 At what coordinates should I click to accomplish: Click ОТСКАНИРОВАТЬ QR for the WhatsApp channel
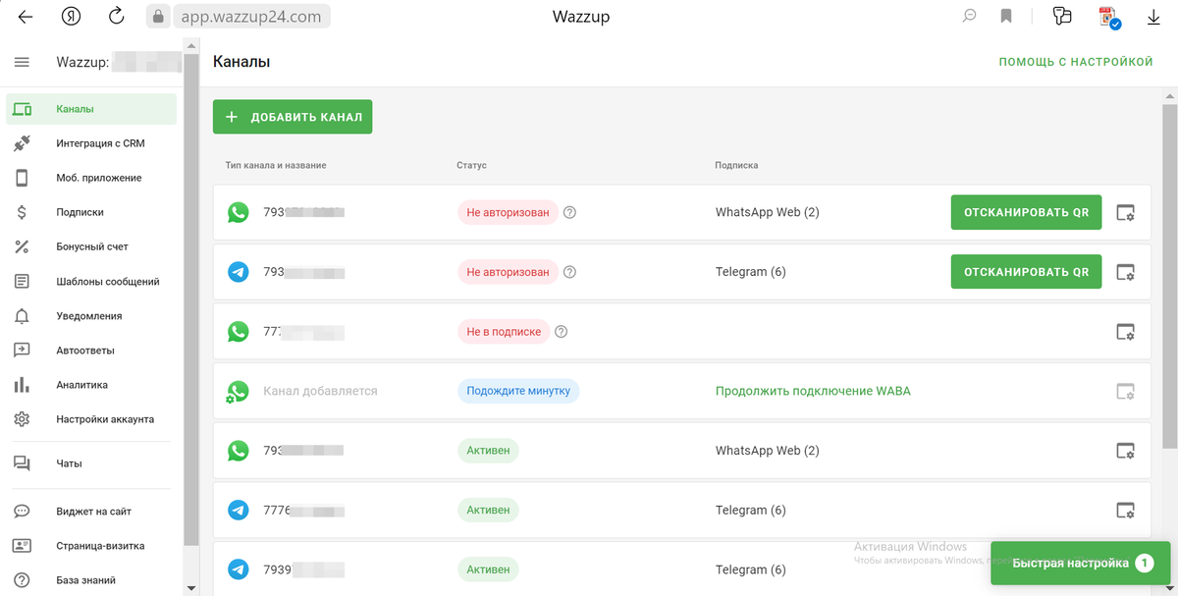click(x=1026, y=212)
